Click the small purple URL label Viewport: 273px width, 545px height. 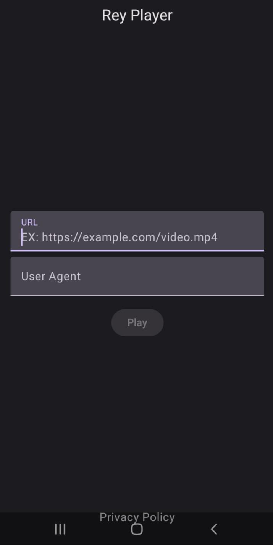[x=29, y=222]
